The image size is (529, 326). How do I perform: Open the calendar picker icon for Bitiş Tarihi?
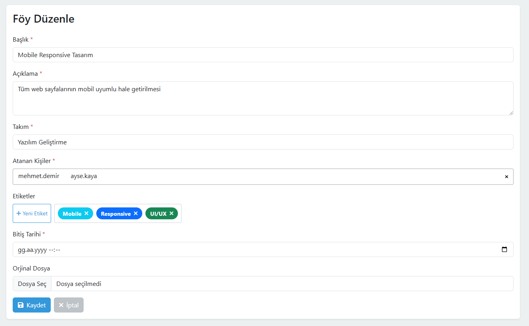tap(504, 249)
